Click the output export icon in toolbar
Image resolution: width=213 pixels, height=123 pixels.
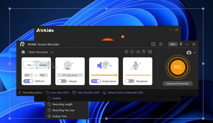132,52
